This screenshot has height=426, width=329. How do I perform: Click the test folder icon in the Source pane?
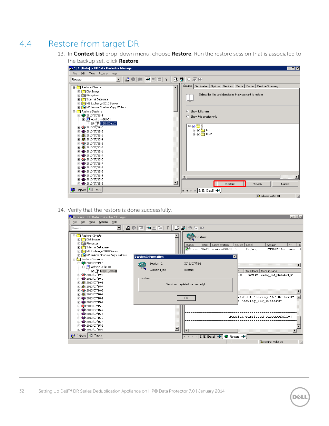[203, 130]
